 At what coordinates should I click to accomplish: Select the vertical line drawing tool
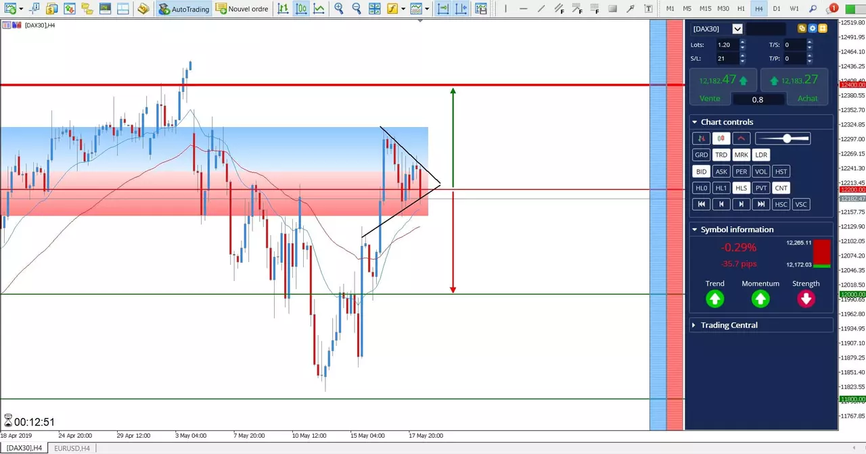pyautogui.click(x=505, y=9)
